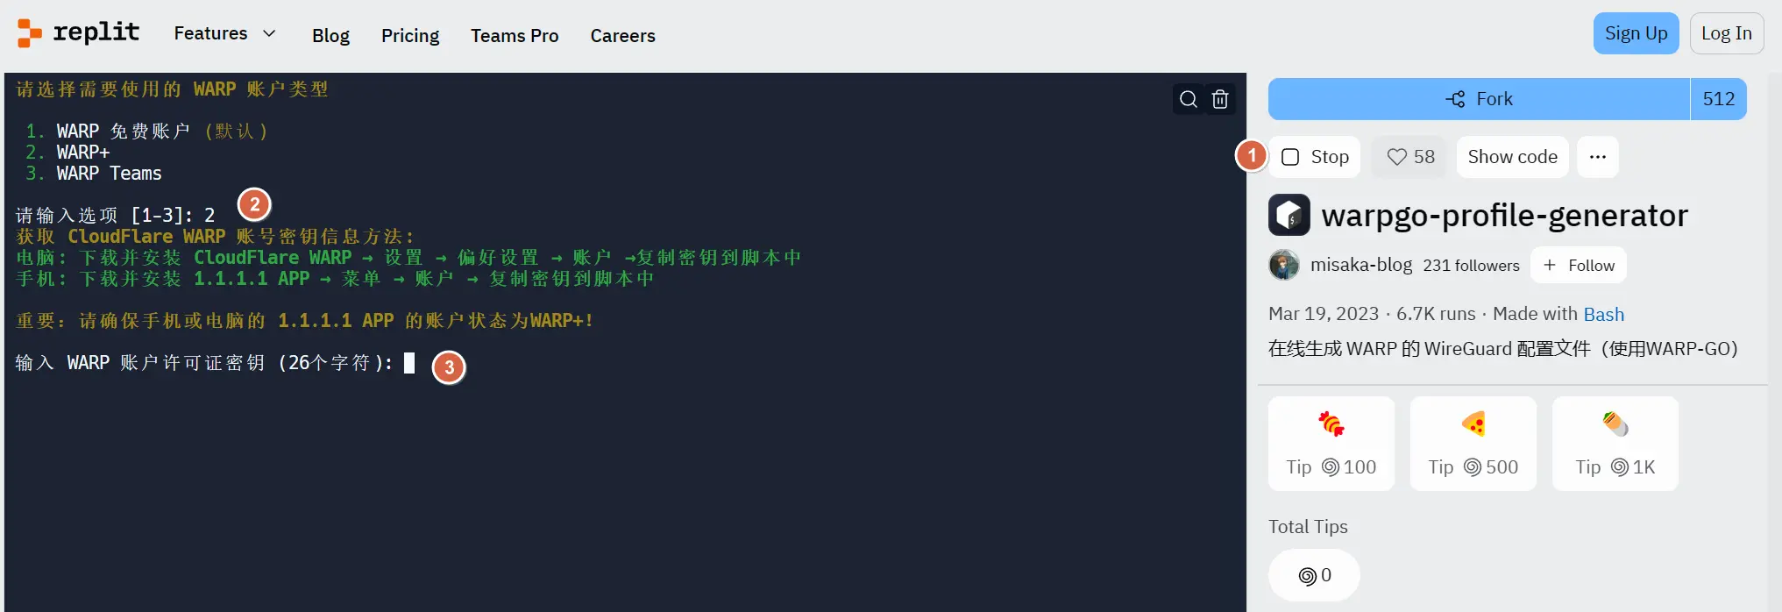Click the 'WARP Teams' option line in console

pyautogui.click(x=109, y=174)
